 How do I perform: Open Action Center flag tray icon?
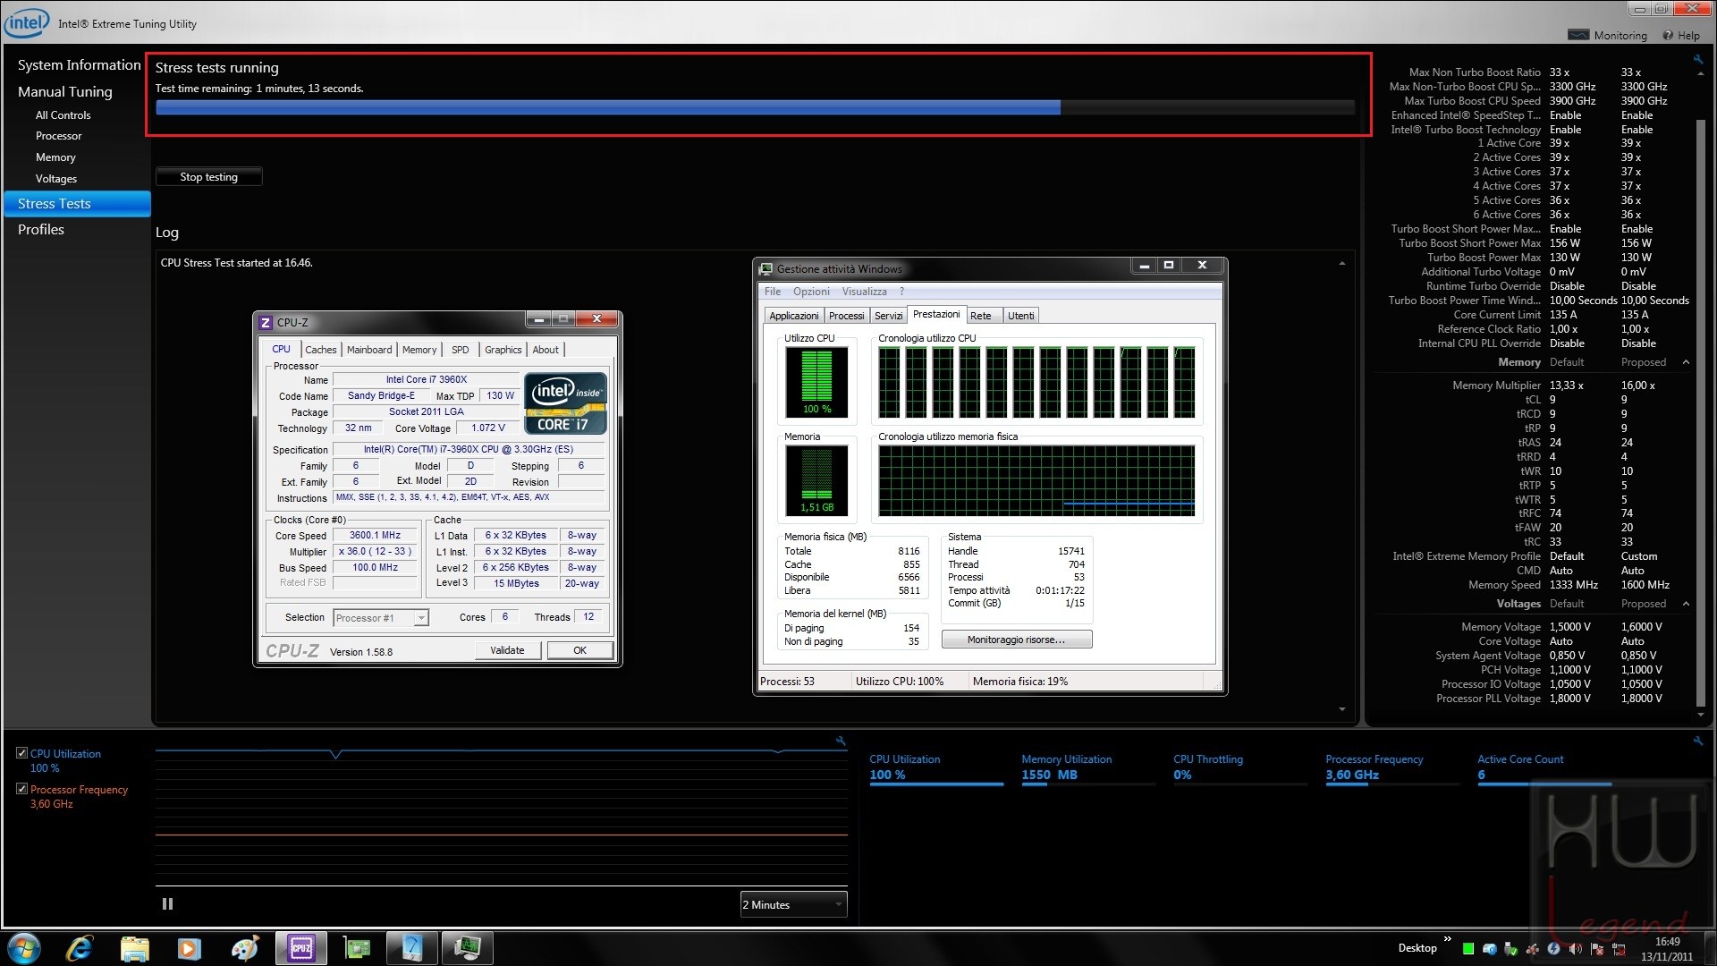pos(1597,949)
